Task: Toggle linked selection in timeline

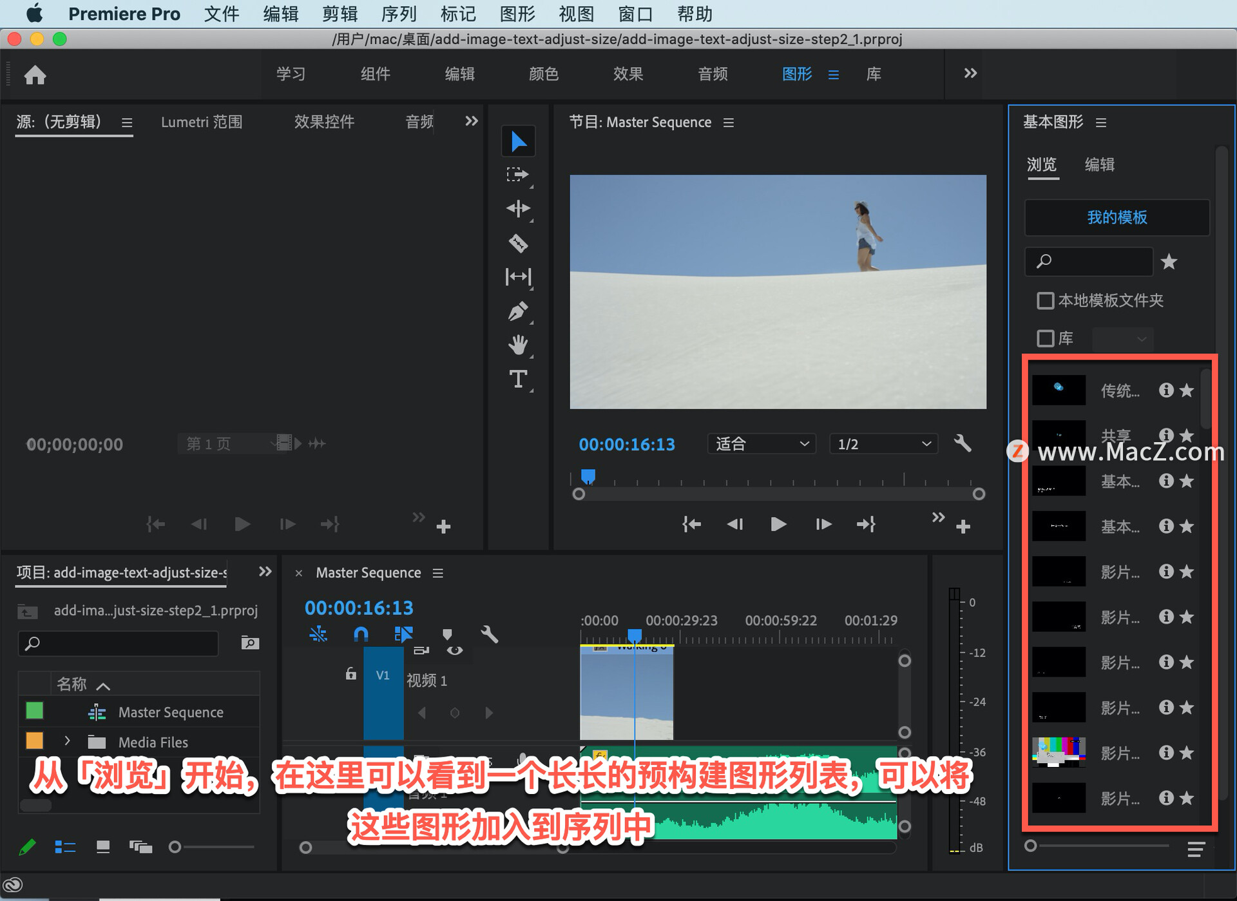Action: pyautogui.click(x=403, y=635)
